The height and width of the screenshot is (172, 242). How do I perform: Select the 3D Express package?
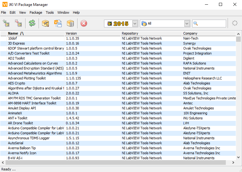[x=118, y=43]
